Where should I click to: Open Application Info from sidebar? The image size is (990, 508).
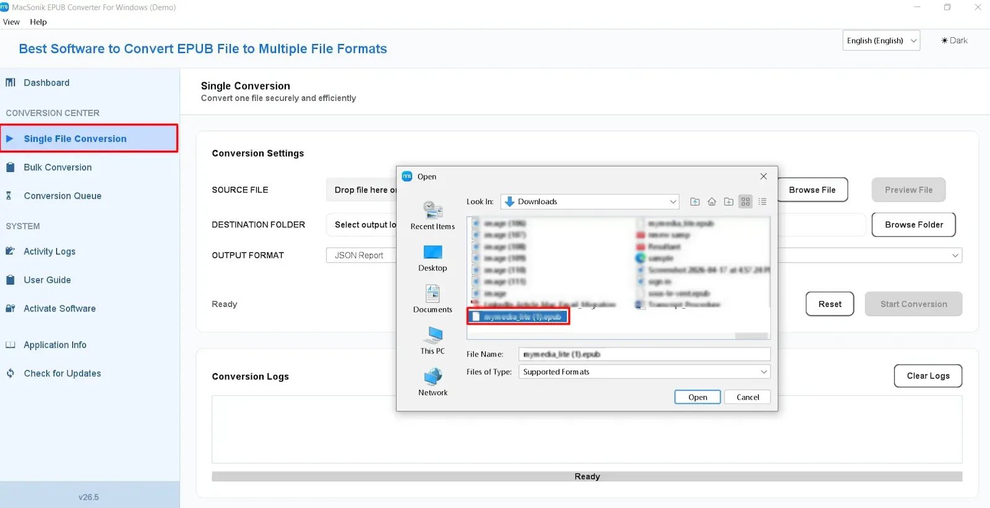click(55, 345)
